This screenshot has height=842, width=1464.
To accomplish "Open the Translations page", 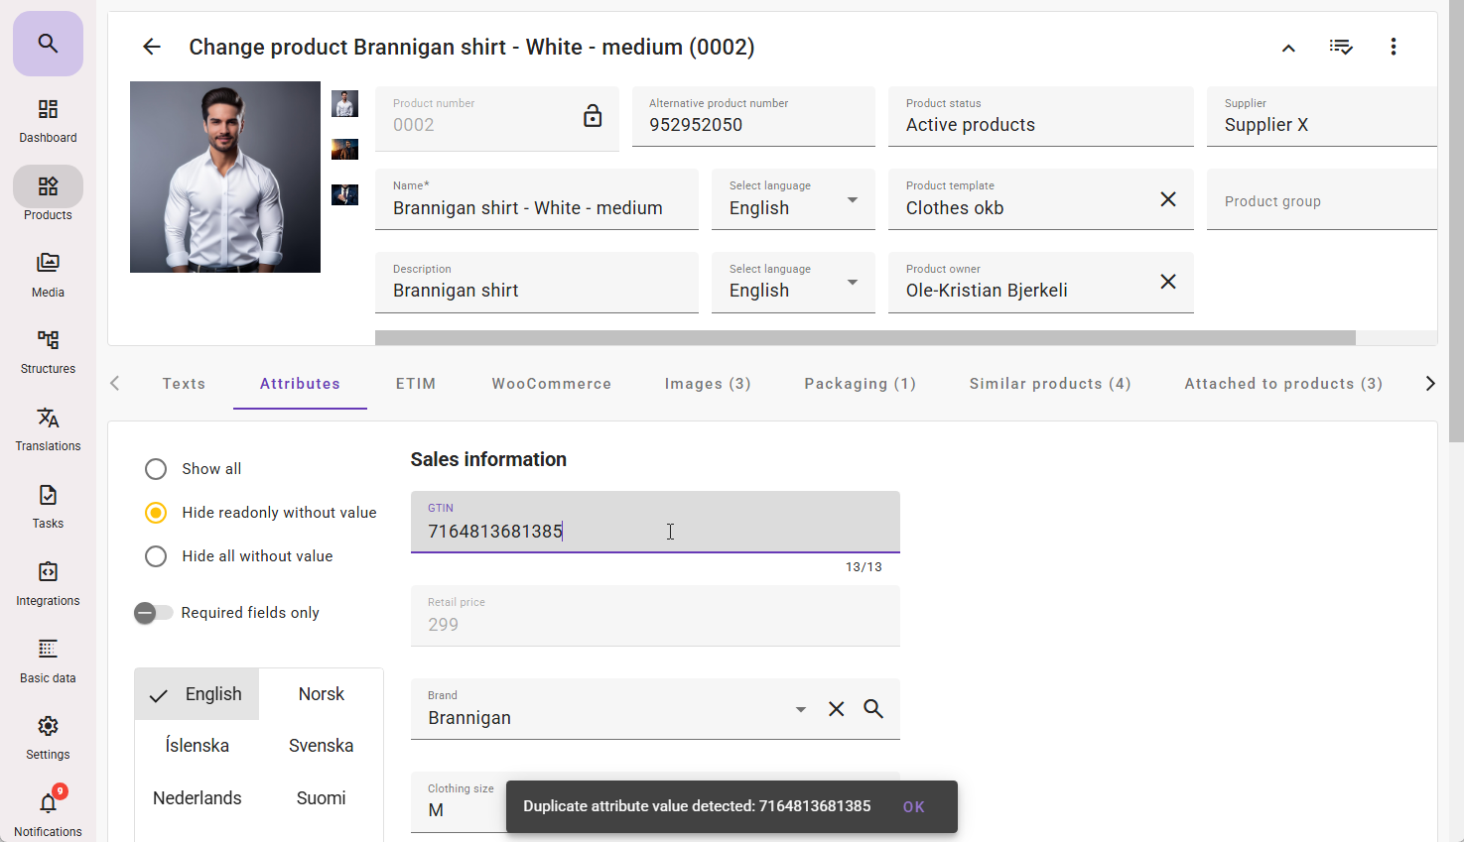I will (x=48, y=428).
